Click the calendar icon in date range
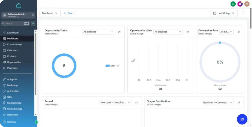Viewport: 252px width, 127px height. tap(214, 13)
